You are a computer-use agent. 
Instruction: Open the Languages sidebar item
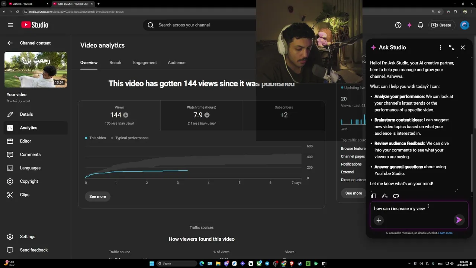point(36,168)
